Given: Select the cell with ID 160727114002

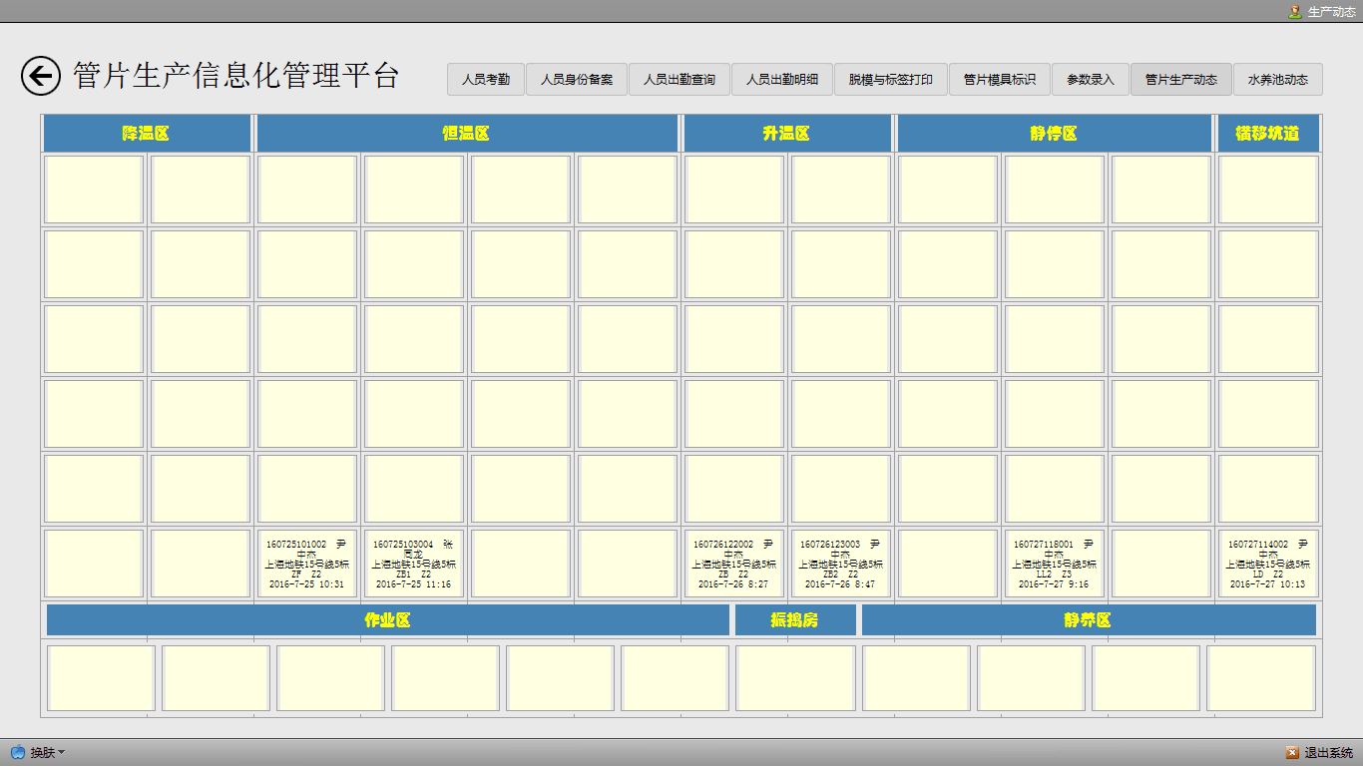Looking at the screenshot, I should 1268,564.
